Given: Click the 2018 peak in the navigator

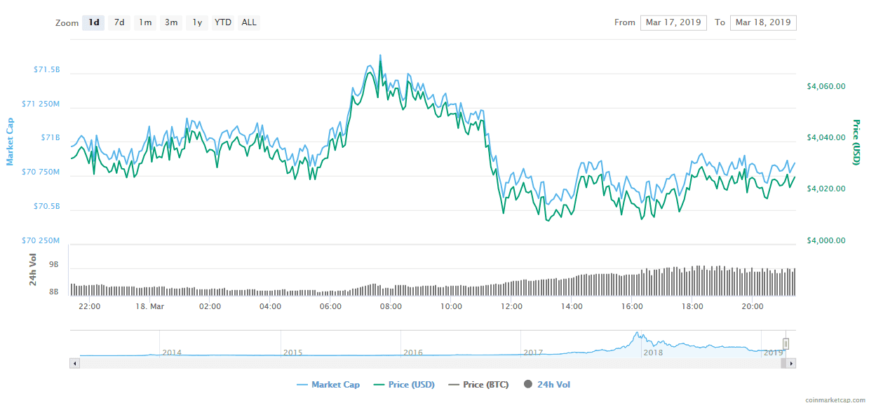Looking at the screenshot, I should (x=637, y=336).
